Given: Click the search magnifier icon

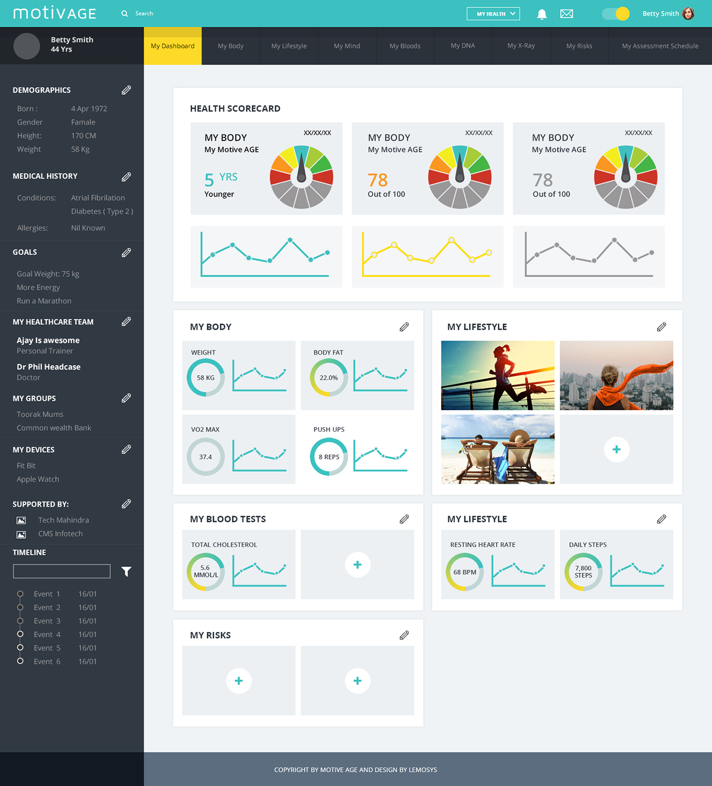Looking at the screenshot, I should [x=125, y=14].
